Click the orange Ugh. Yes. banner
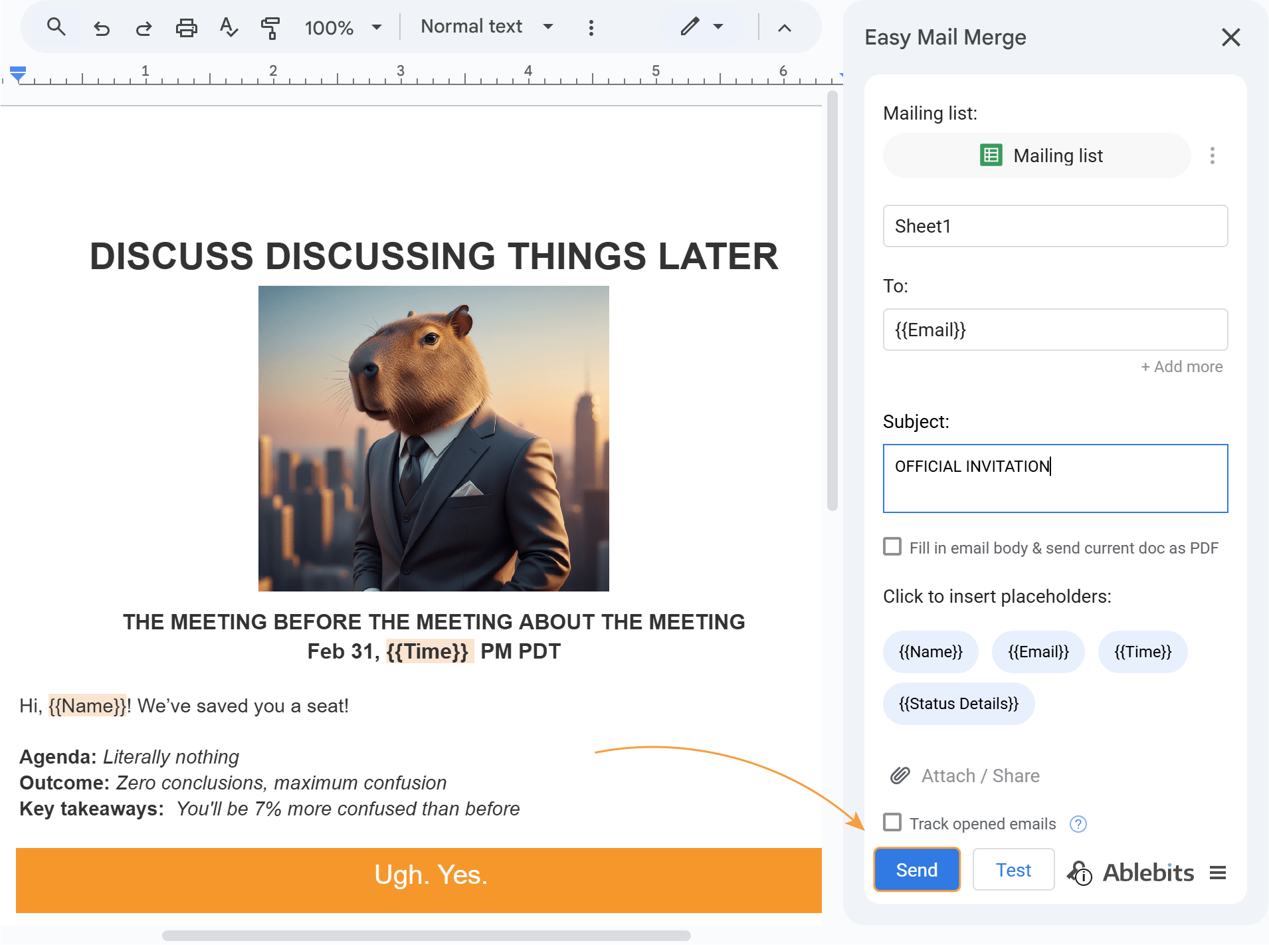This screenshot has width=1269, height=945. click(x=419, y=881)
